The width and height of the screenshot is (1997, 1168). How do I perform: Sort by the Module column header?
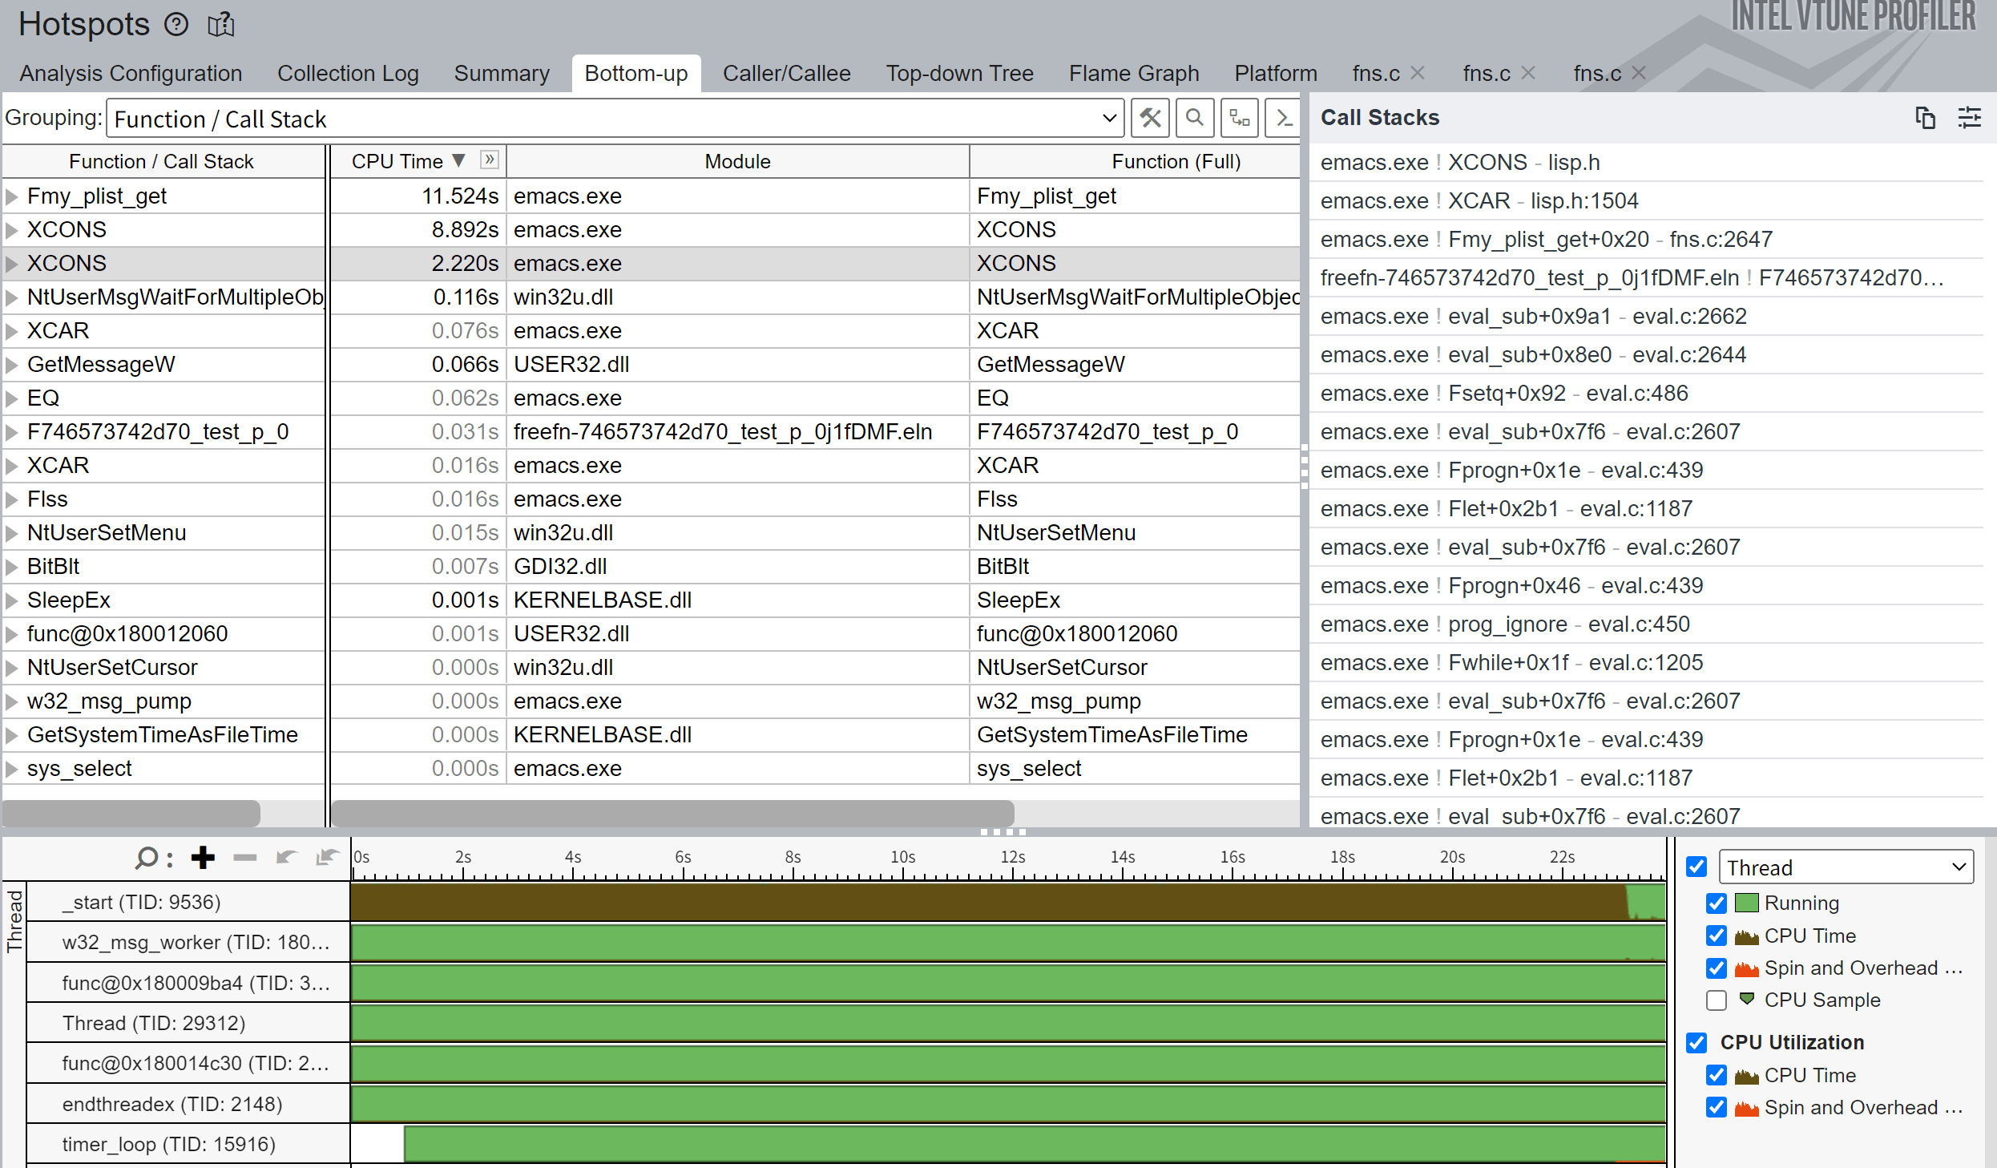(x=737, y=161)
